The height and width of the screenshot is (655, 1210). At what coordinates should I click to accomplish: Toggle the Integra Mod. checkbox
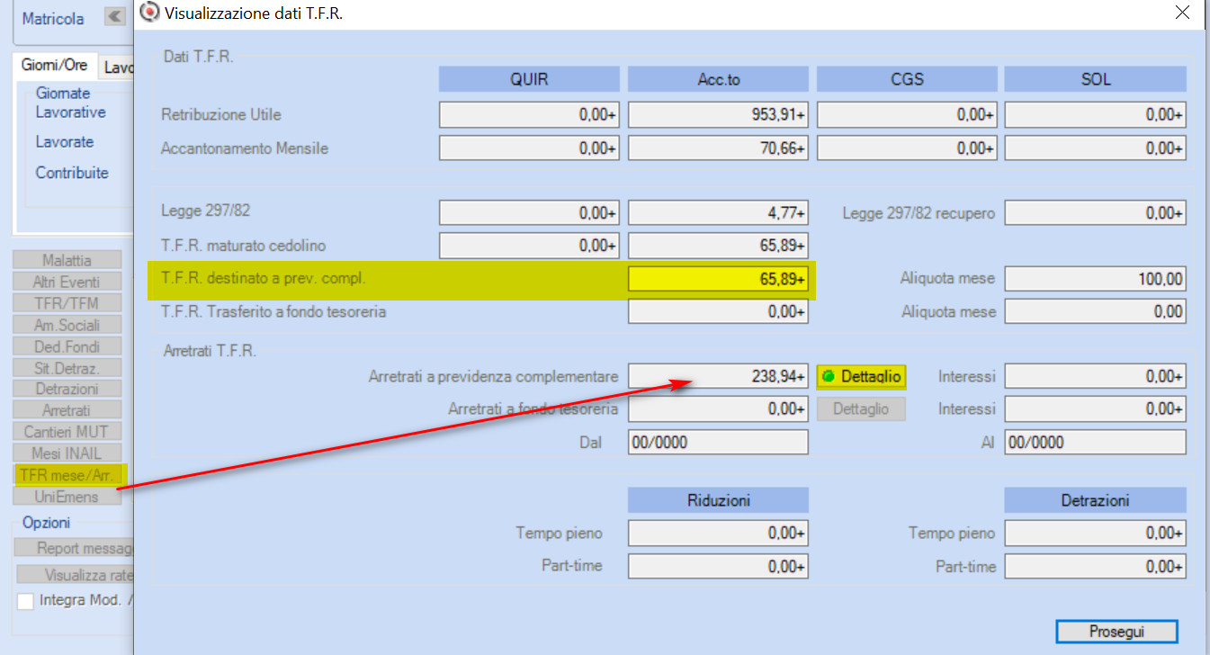(x=25, y=600)
